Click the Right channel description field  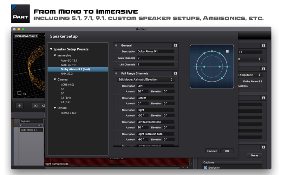point(155,110)
